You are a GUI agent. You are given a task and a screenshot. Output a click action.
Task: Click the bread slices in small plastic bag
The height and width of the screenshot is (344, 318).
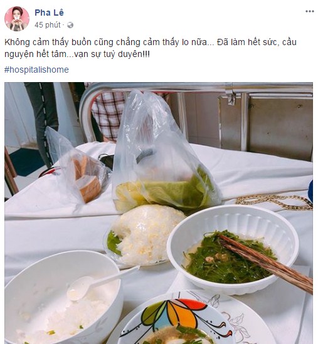click(88, 179)
